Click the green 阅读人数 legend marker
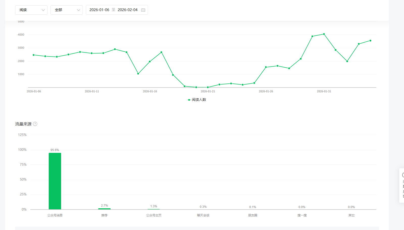This screenshot has width=404, height=230. pos(189,100)
